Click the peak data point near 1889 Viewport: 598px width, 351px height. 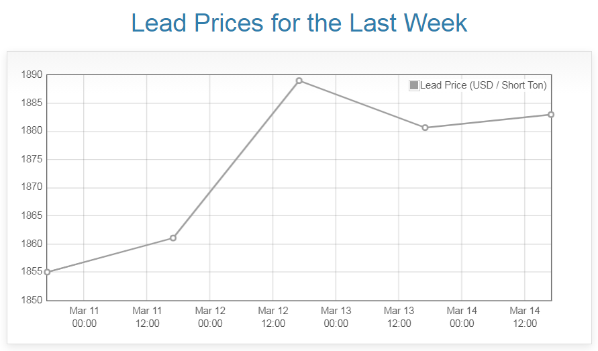click(x=299, y=81)
